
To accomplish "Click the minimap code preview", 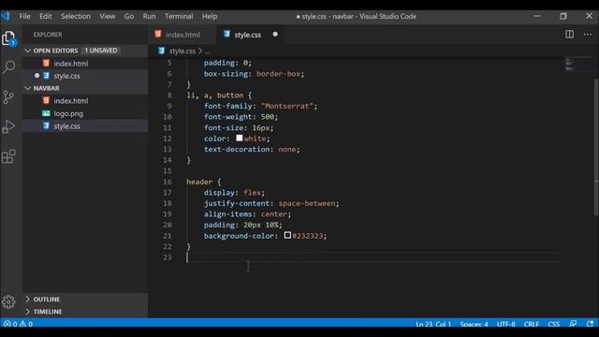I will click(x=571, y=65).
